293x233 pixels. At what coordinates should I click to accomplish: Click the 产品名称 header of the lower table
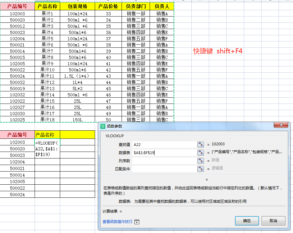click(x=47, y=135)
